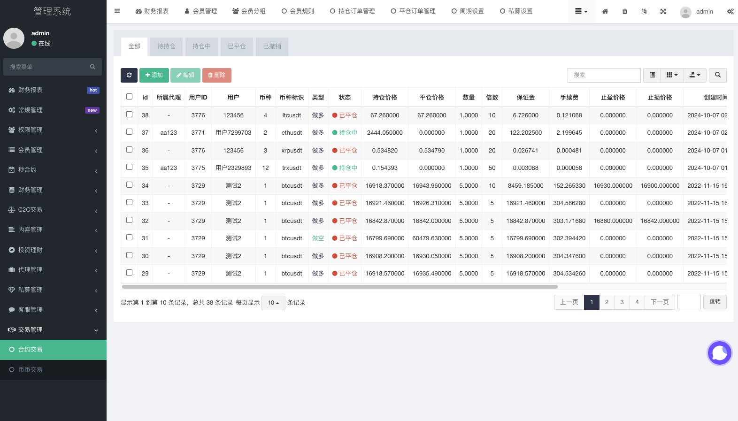Screen dimensions: 738x421
Task: Toggle fullscreen using the expand icon
Action: pyautogui.click(x=663, y=11)
